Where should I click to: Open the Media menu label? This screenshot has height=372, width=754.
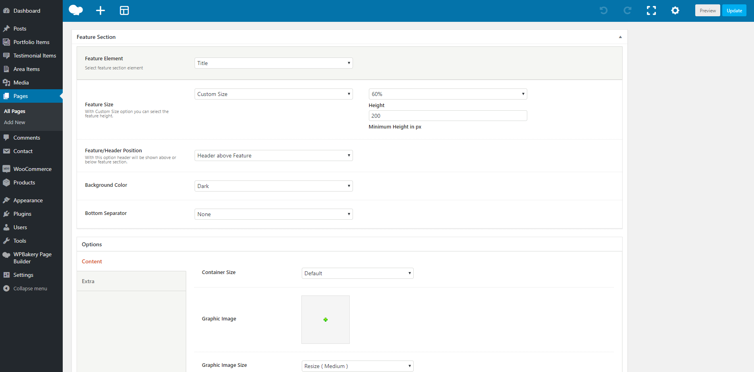point(21,82)
